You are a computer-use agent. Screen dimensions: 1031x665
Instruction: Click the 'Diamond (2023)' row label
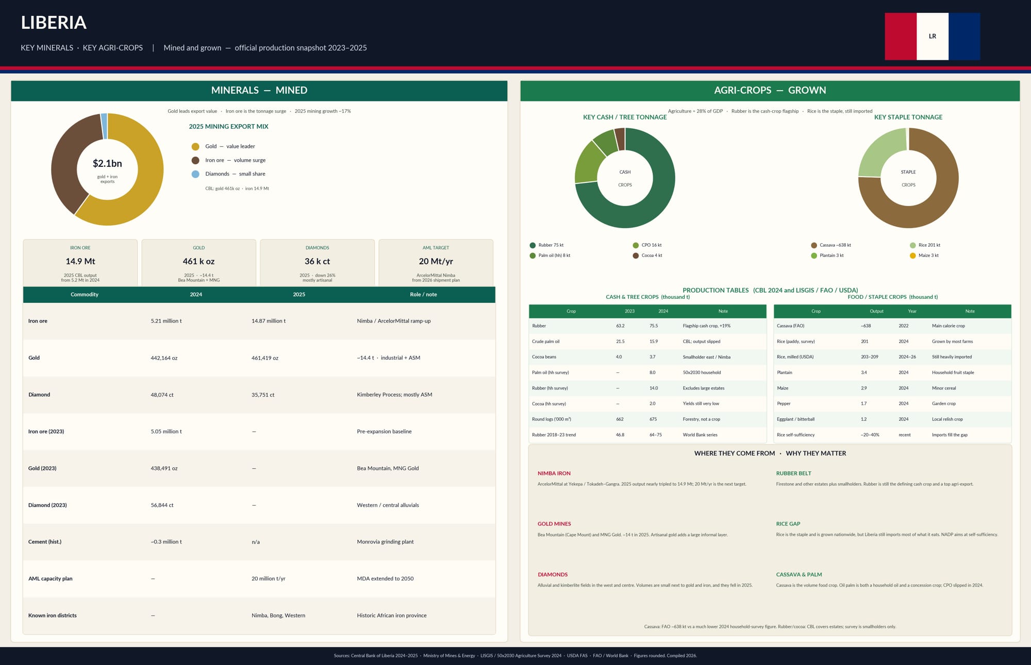pyautogui.click(x=47, y=505)
